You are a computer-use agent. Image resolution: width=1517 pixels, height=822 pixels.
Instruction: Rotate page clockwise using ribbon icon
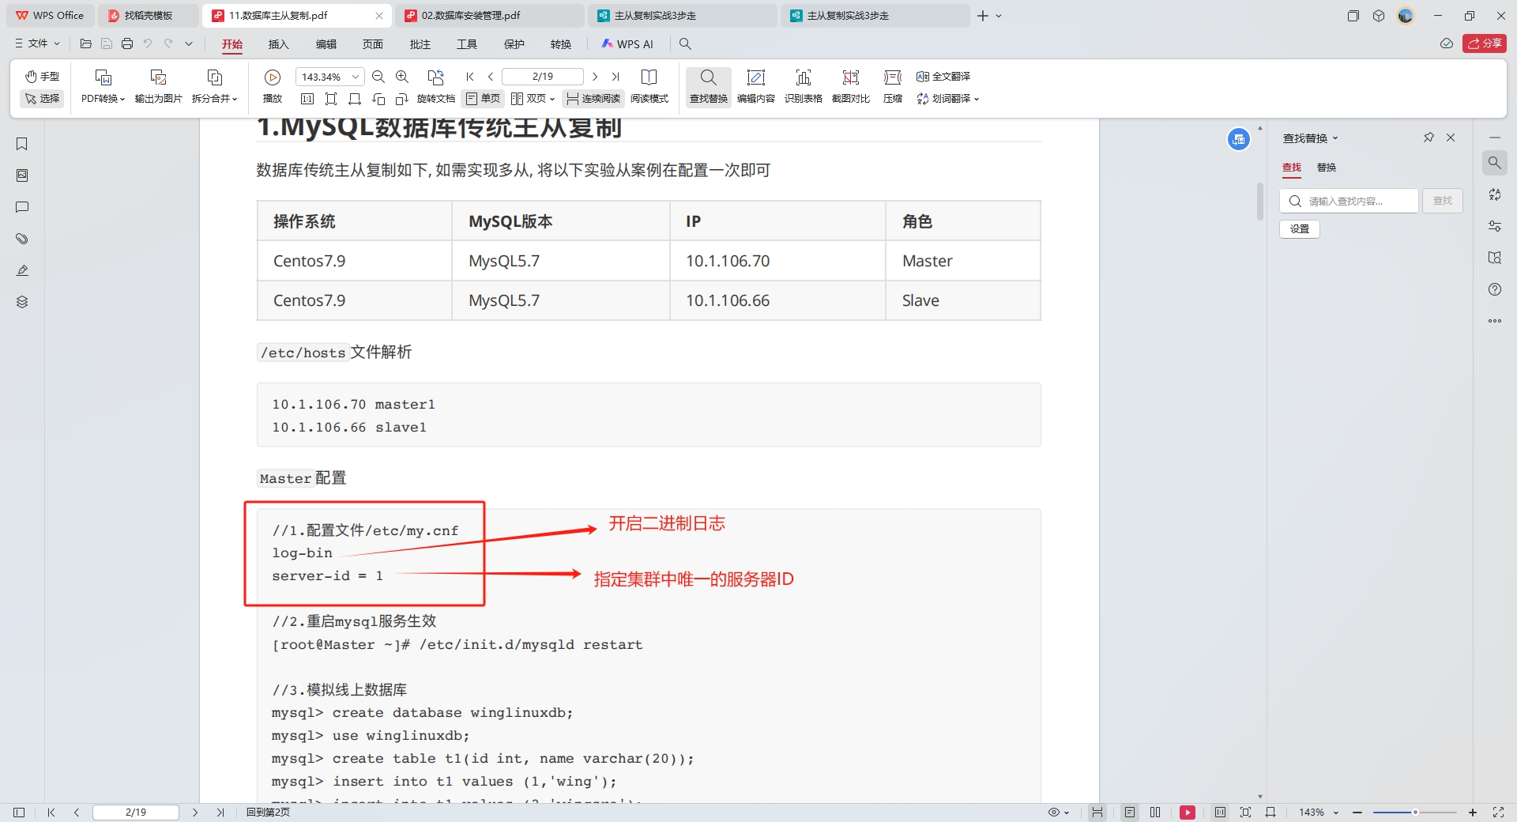(x=402, y=99)
